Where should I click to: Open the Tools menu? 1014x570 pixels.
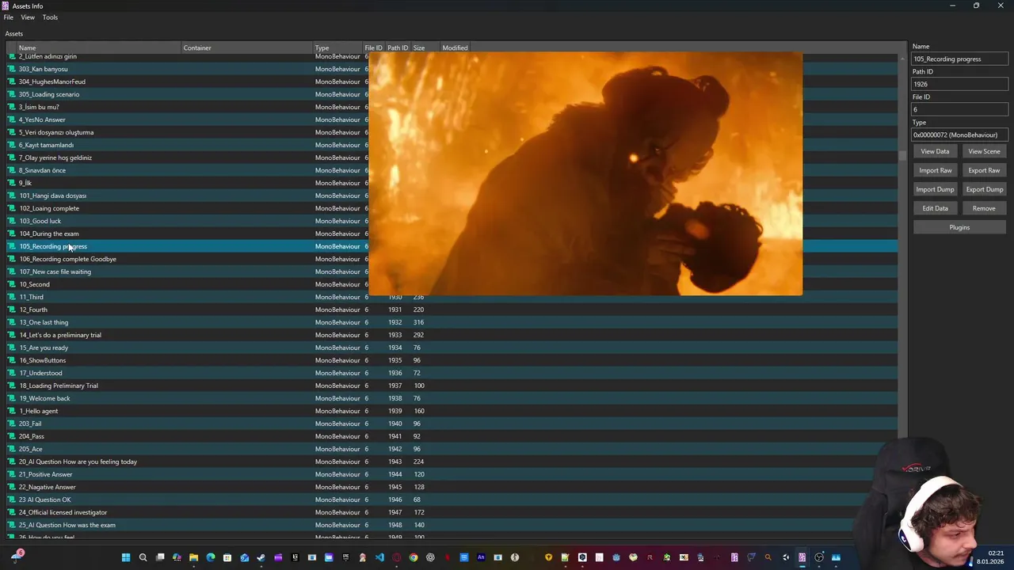click(50, 17)
